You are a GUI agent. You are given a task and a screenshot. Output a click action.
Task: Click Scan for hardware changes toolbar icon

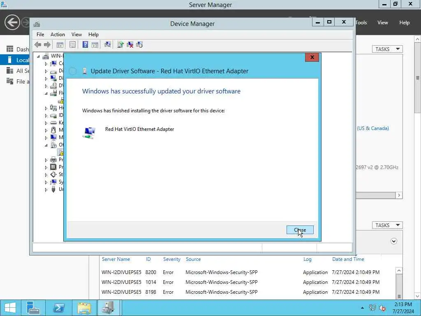(x=108, y=44)
